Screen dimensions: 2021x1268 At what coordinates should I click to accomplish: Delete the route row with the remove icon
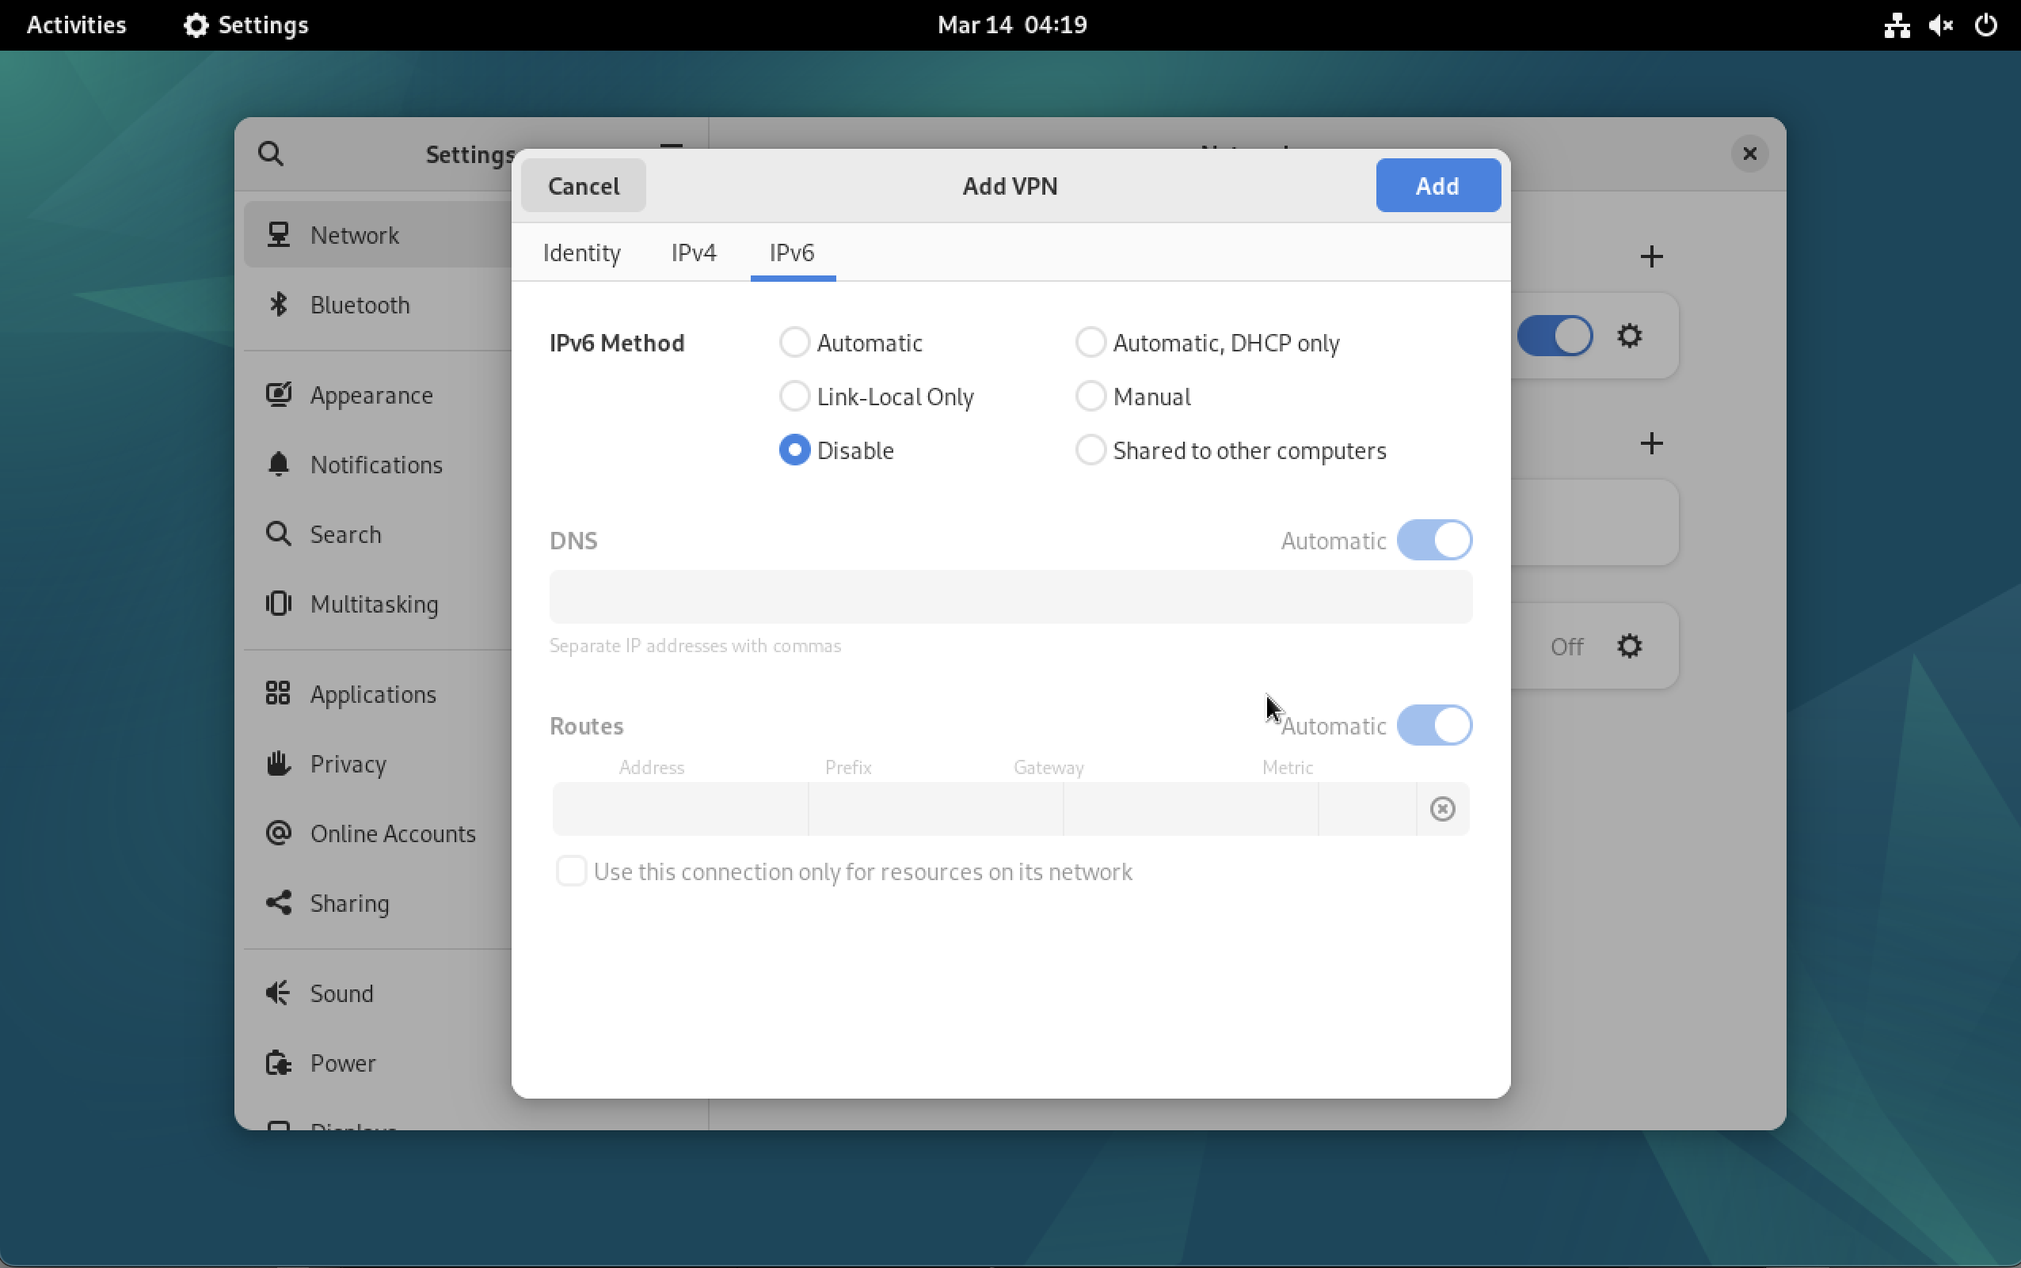(1442, 809)
